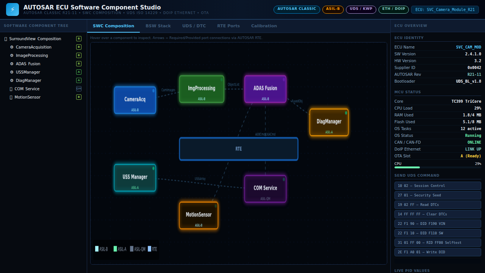485x273 pixels.
Task: Toggle the UDS / KWP protocol pill
Action: pyautogui.click(x=361, y=9)
